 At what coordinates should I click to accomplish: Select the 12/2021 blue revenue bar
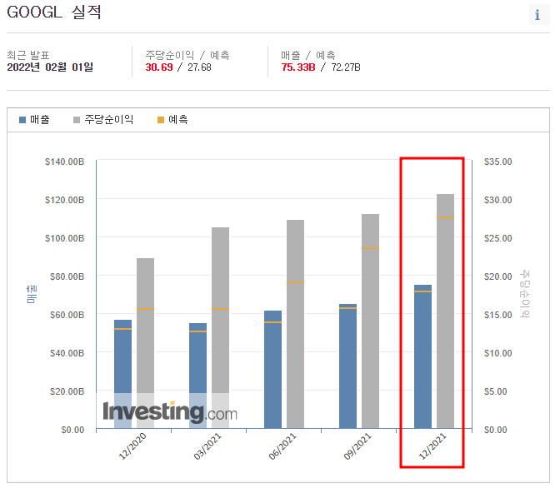[x=423, y=356]
